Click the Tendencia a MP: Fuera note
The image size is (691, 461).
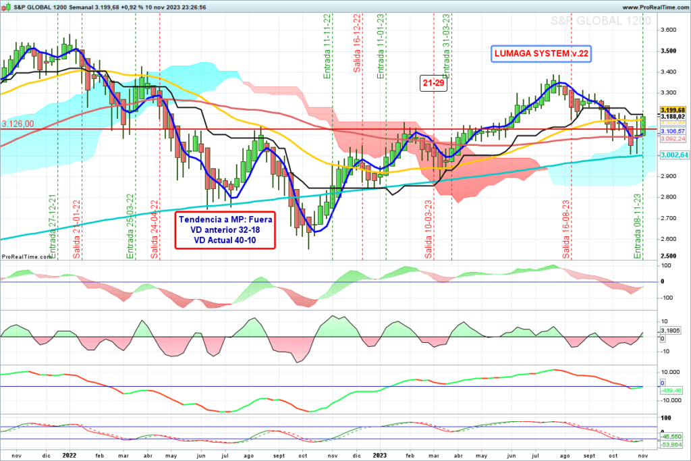pyautogui.click(x=225, y=230)
